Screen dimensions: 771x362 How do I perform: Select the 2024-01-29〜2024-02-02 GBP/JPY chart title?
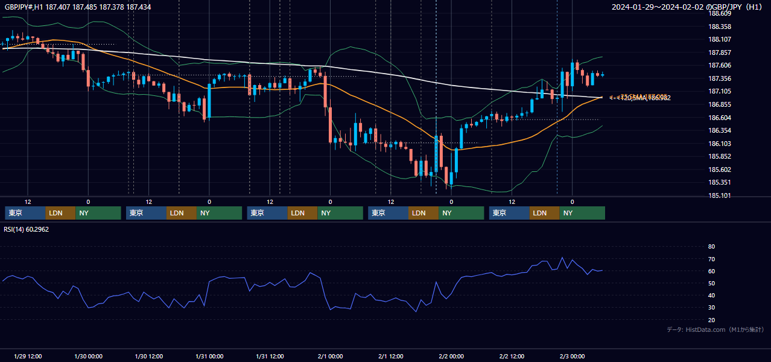tap(688, 7)
